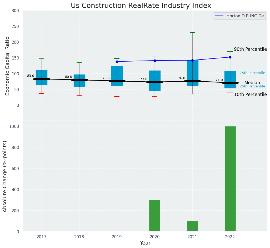Click the 90th Percentile annotation
The image size is (270, 248).
pyautogui.click(x=250, y=49)
